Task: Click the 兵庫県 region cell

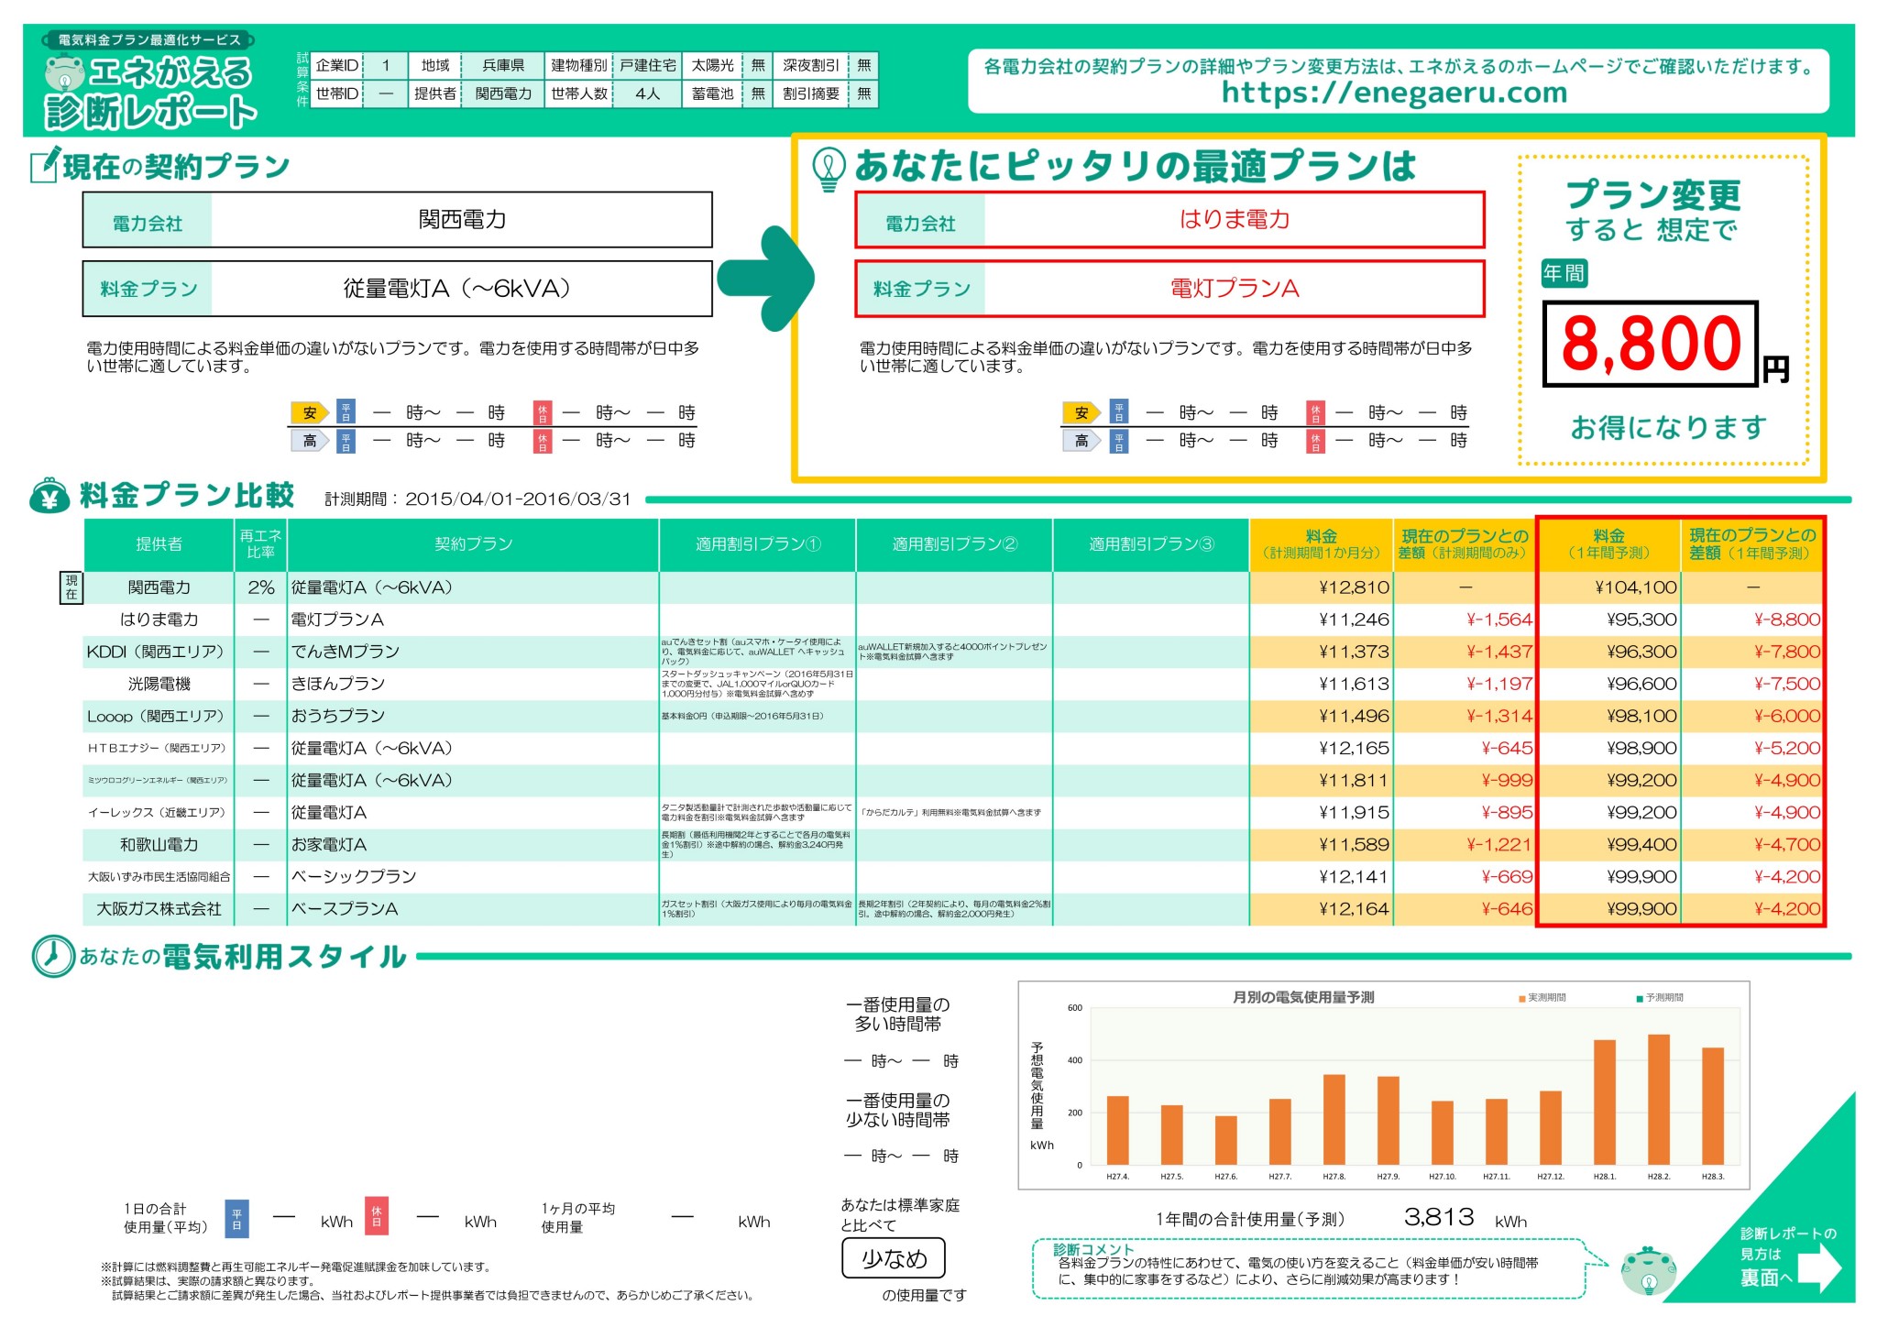Action: point(503,65)
